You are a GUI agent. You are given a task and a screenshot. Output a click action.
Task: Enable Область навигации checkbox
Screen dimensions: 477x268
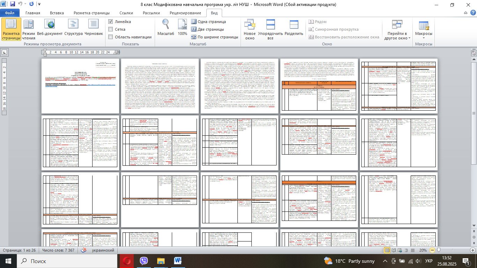111,37
